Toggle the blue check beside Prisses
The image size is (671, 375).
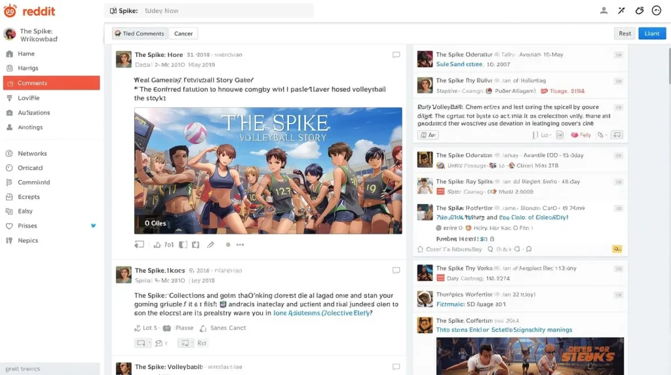[x=93, y=225]
